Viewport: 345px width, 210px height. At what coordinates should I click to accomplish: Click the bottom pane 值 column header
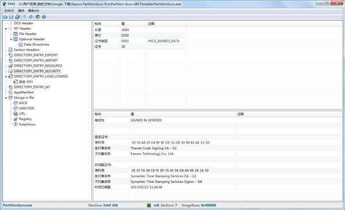click(182, 114)
